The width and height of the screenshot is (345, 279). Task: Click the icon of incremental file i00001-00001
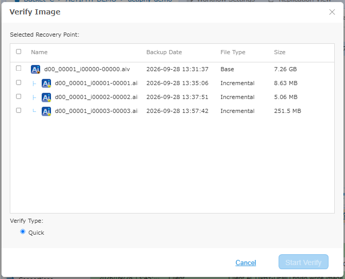click(x=46, y=84)
